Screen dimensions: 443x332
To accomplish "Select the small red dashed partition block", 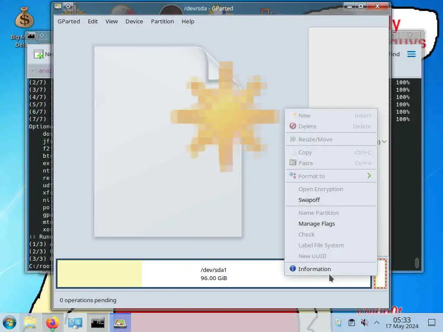I will [x=380, y=274].
